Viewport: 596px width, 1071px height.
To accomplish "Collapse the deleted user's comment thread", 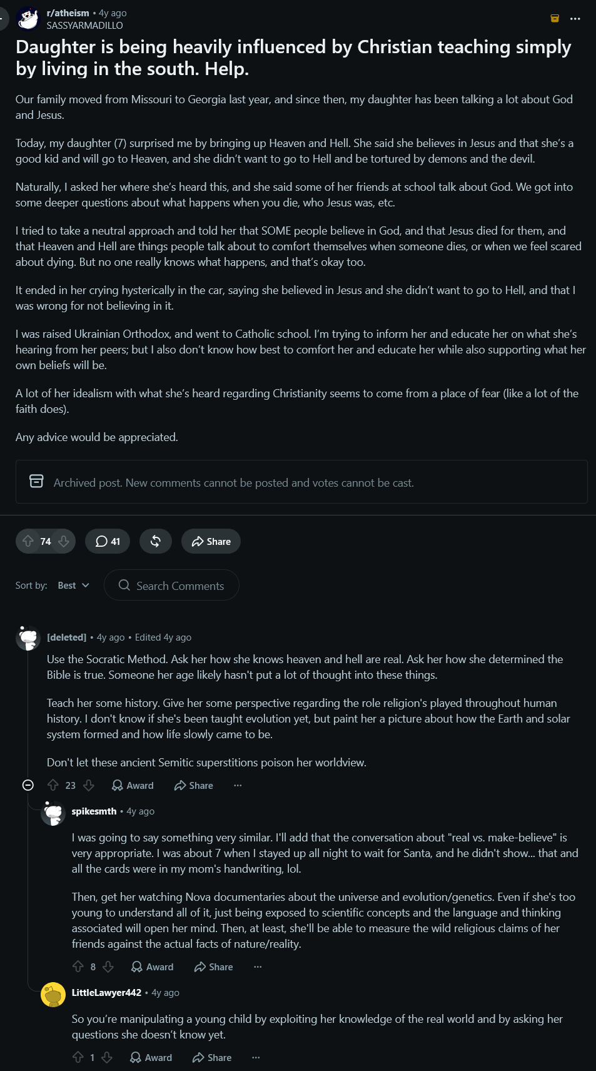I will click(x=28, y=785).
